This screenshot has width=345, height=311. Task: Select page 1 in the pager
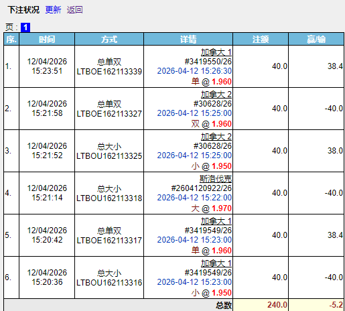[25, 27]
